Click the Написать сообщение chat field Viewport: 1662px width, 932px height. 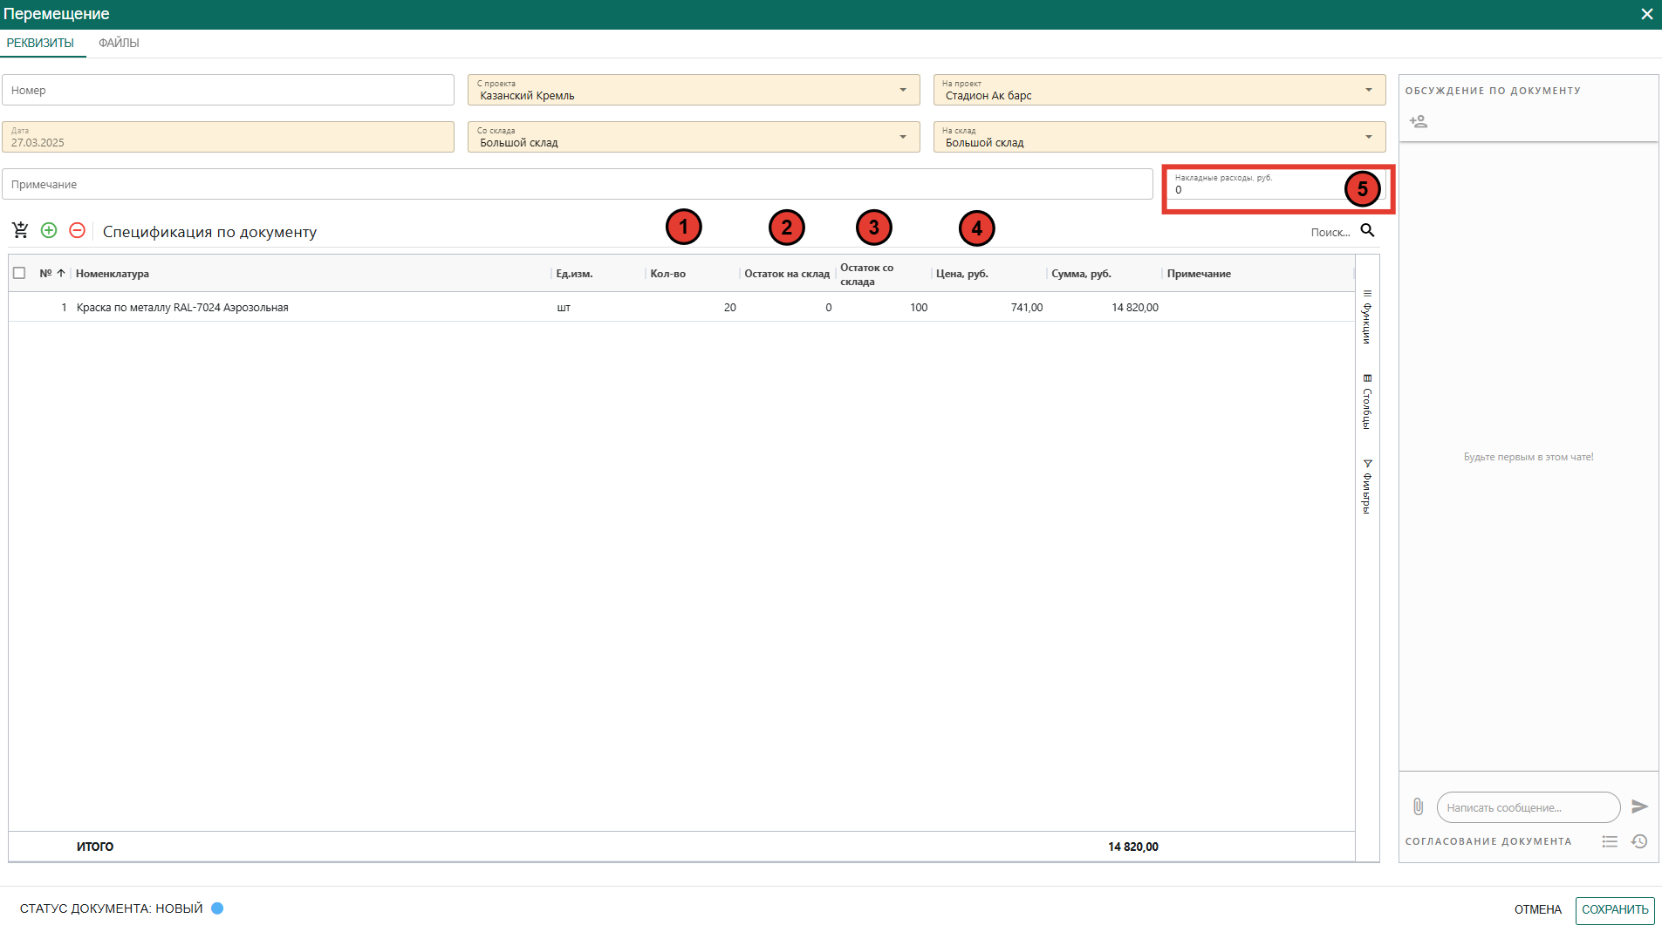[x=1528, y=807]
